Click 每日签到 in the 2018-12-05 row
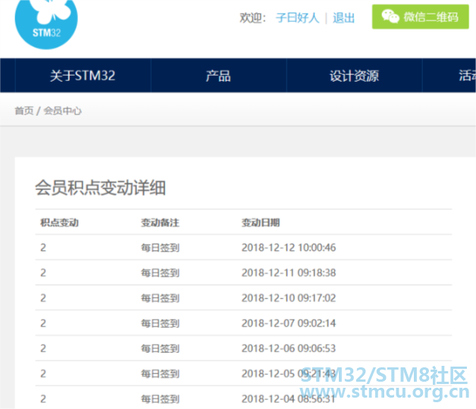The width and height of the screenshot is (476, 409). tap(160, 374)
